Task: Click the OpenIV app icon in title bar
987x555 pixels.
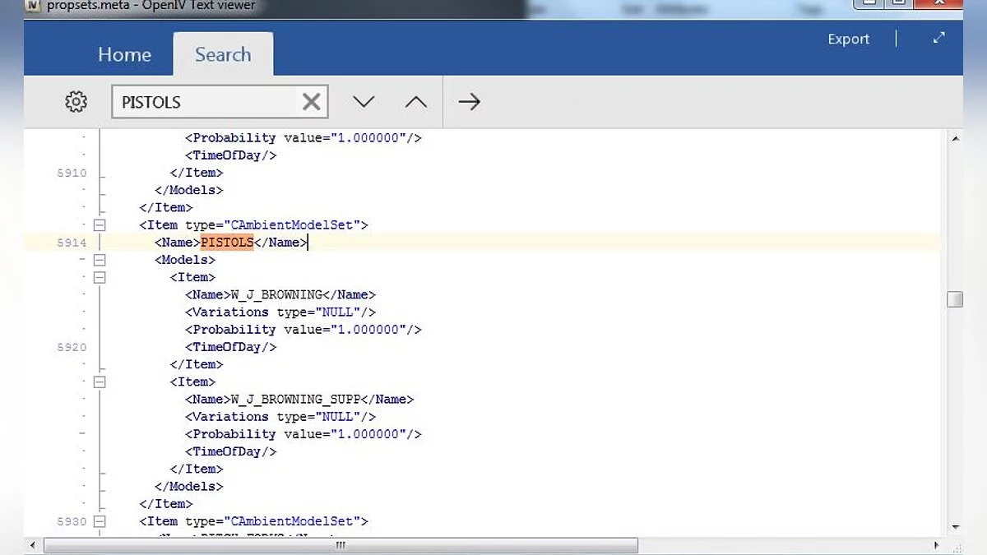Action: pos(34,6)
